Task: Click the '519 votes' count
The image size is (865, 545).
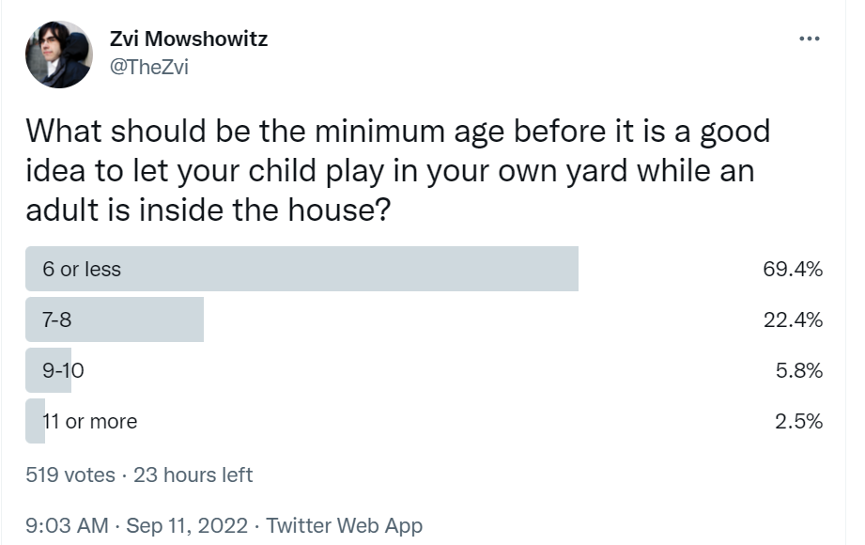Action: 70,475
